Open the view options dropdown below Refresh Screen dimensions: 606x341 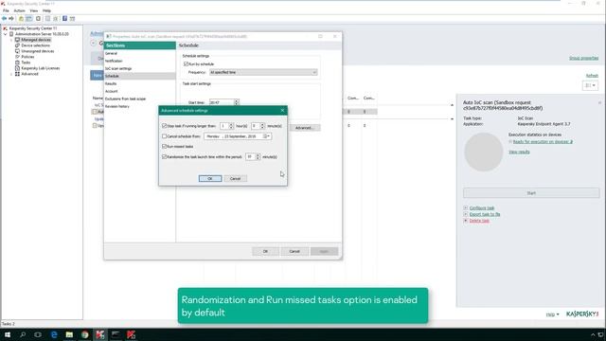pos(590,85)
